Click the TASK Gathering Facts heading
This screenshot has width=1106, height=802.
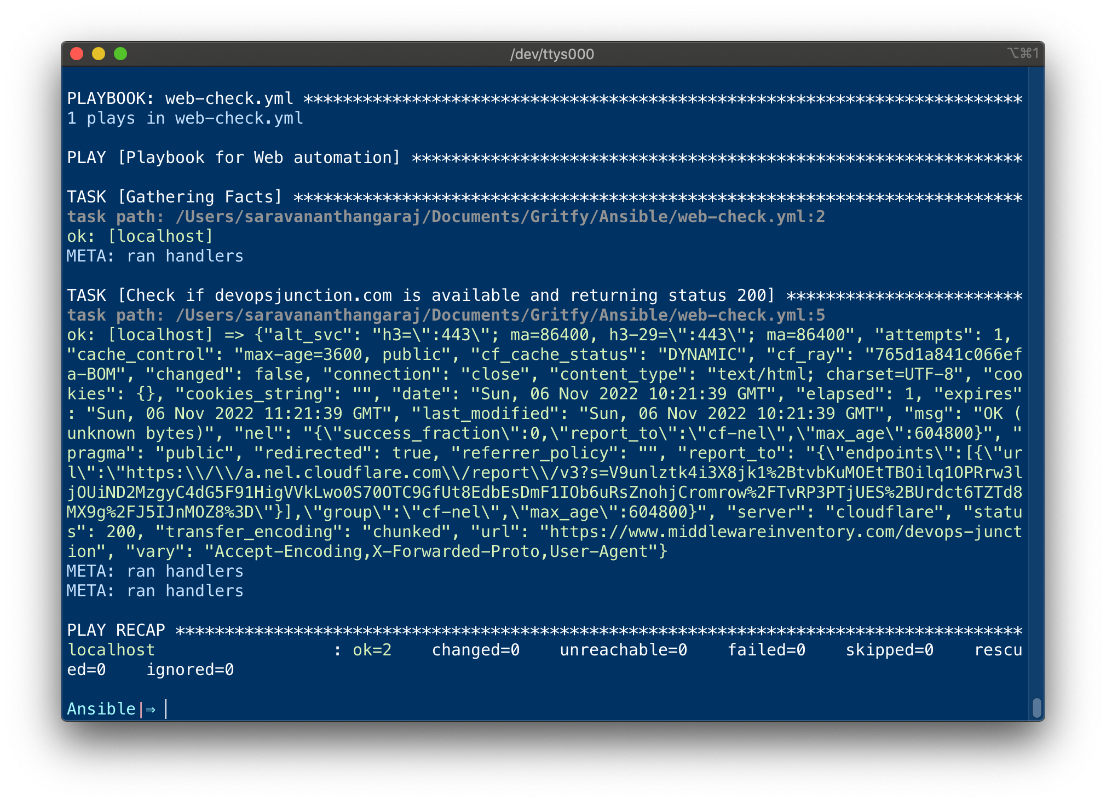(x=175, y=197)
